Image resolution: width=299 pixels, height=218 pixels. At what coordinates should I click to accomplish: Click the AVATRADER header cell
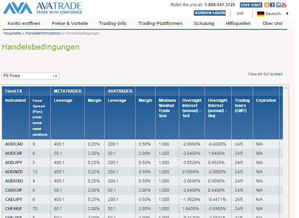coord(120,91)
